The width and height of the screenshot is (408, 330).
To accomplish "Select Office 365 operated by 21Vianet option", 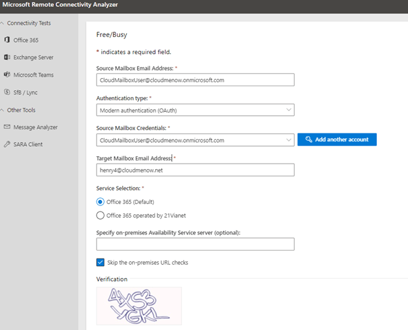I will (100, 216).
